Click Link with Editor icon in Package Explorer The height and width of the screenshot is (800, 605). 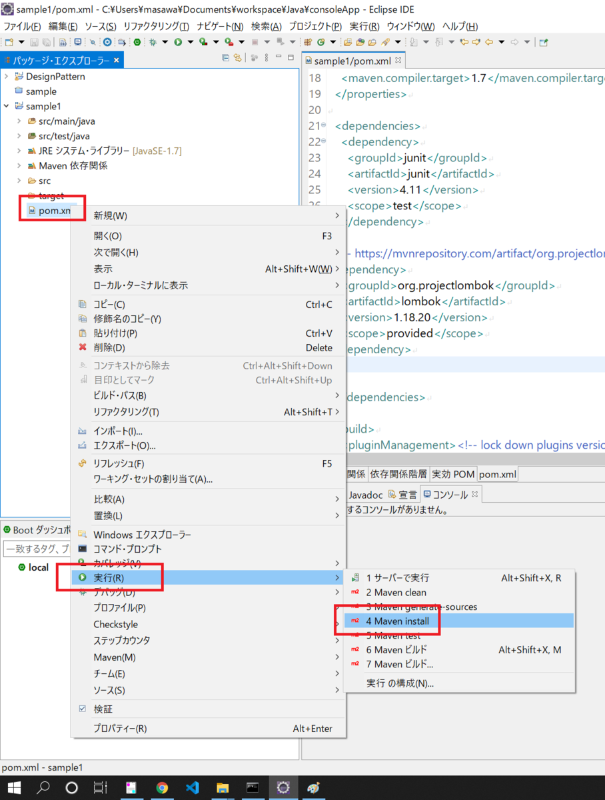tap(237, 58)
